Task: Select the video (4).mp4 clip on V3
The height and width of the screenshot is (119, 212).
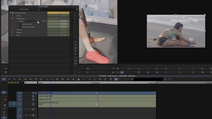Action: [x=97, y=96]
